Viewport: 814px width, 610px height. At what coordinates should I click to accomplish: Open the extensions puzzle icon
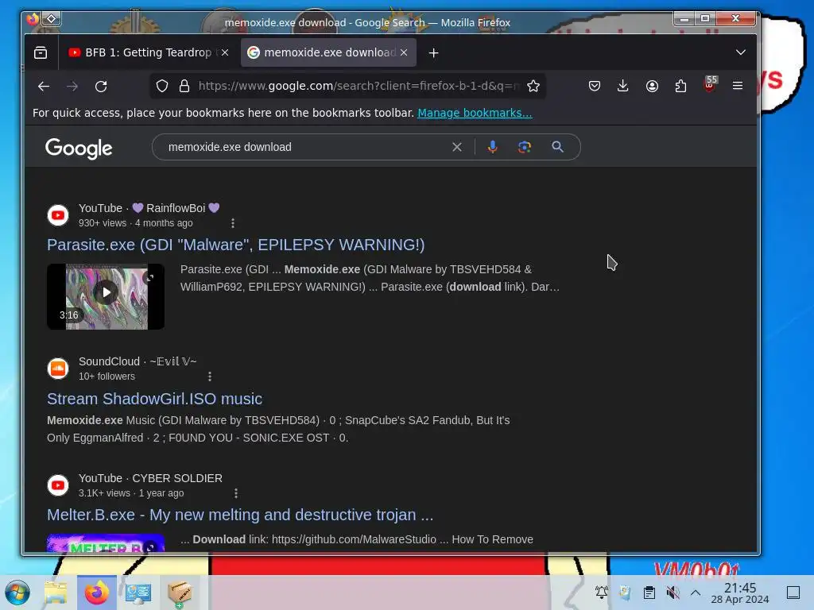[x=680, y=86]
